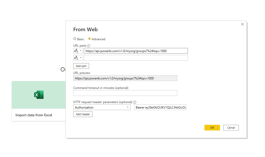Click the From Web dialog title

pos(85,29)
